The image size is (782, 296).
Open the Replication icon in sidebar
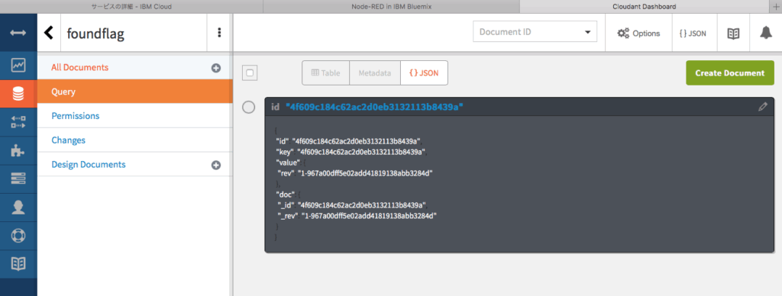coord(18,122)
